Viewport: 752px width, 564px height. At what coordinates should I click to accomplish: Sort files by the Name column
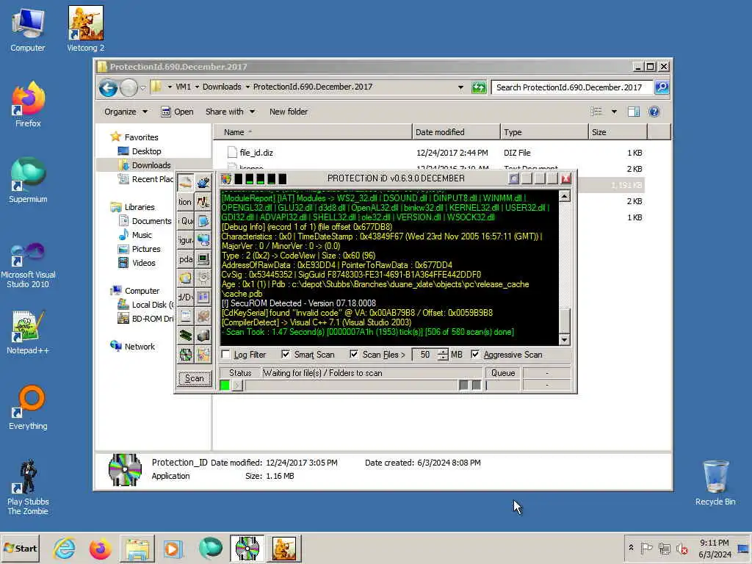(313, 132)
